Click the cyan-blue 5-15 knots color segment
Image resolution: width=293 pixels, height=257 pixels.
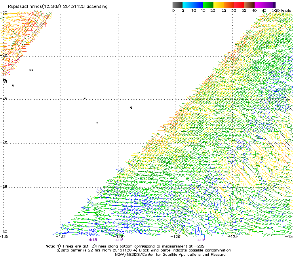click(x=193, y=5)
